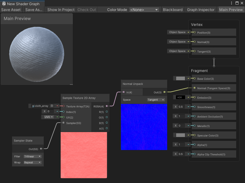Click the In(4) port on Normal Unpack
Viewport: 245px width, 183px height.
pos(123,91)
